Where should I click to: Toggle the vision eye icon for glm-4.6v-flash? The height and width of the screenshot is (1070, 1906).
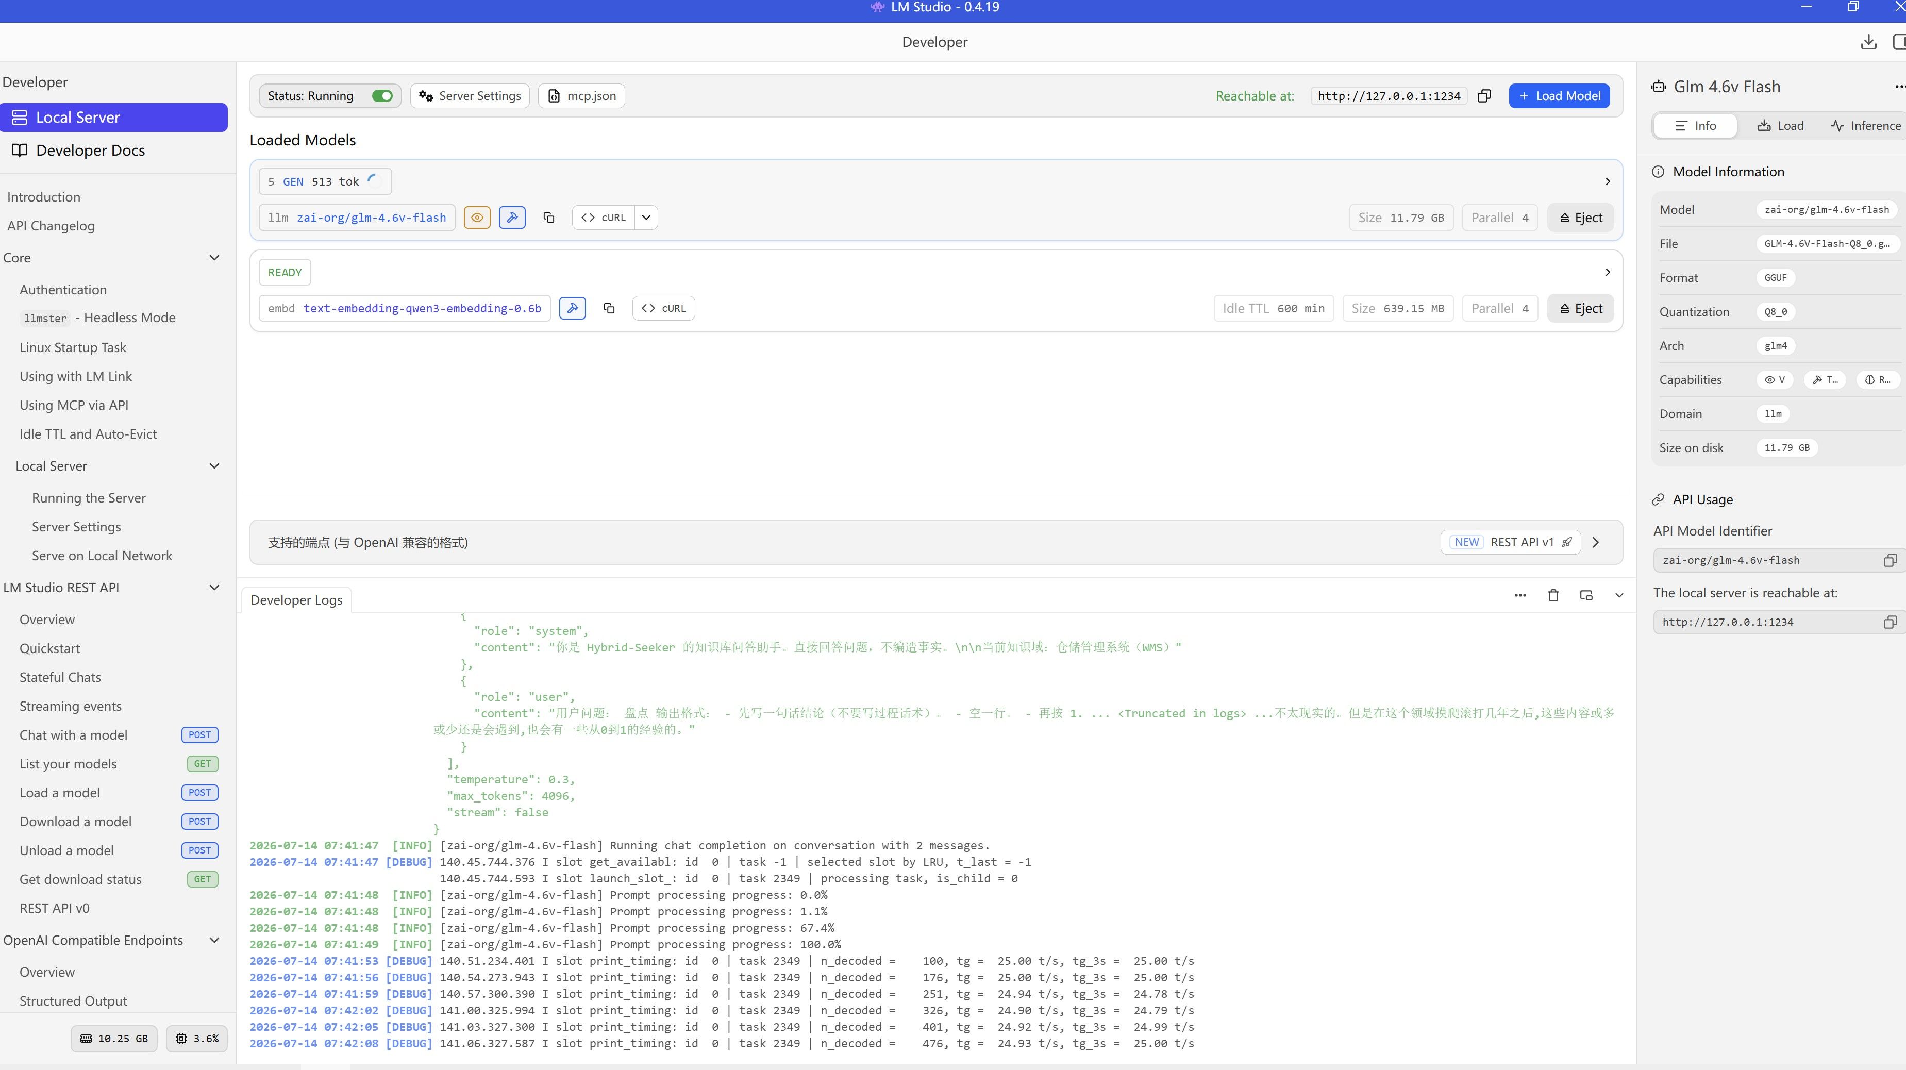(x=477, y=218)
